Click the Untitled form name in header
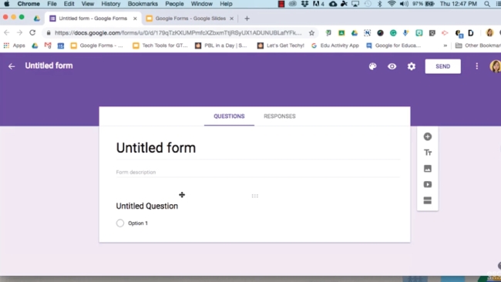The image size is (501, 282). coord(49,65)
